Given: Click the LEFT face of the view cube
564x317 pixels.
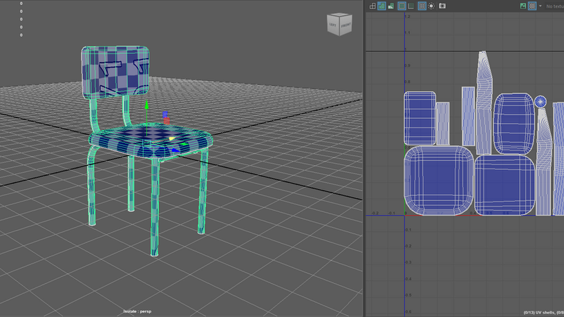Looking at the screenshot, I should pyautogui.click(x=332, y=25).
